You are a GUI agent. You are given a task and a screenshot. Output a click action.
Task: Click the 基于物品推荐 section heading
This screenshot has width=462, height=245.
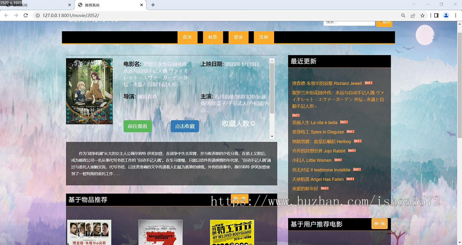[88, 200]
